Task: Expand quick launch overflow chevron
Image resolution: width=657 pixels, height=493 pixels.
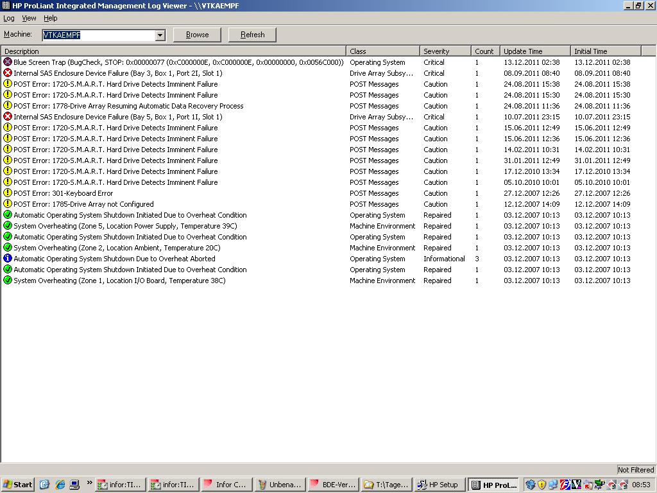Action: pos(89,483)
